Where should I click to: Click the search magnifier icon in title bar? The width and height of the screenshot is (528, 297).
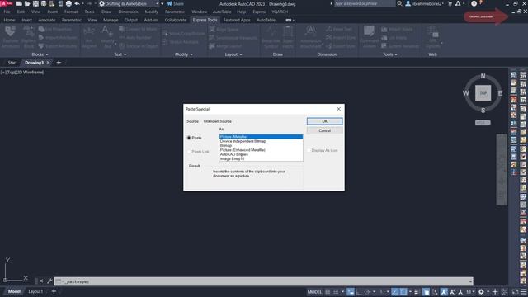coord(399,3)
